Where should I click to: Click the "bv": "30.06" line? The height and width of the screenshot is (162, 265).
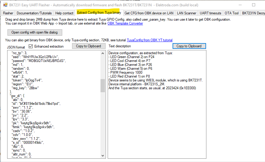coord(22,111)
